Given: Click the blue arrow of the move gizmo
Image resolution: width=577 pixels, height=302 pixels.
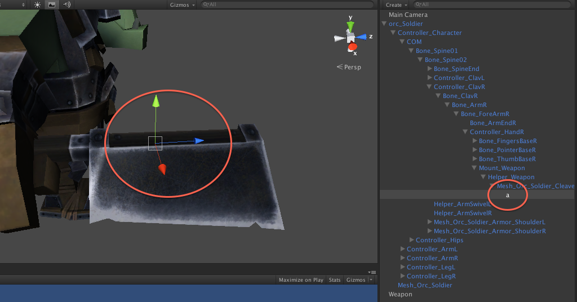Looking at the screenshot, I should point(198,141).
